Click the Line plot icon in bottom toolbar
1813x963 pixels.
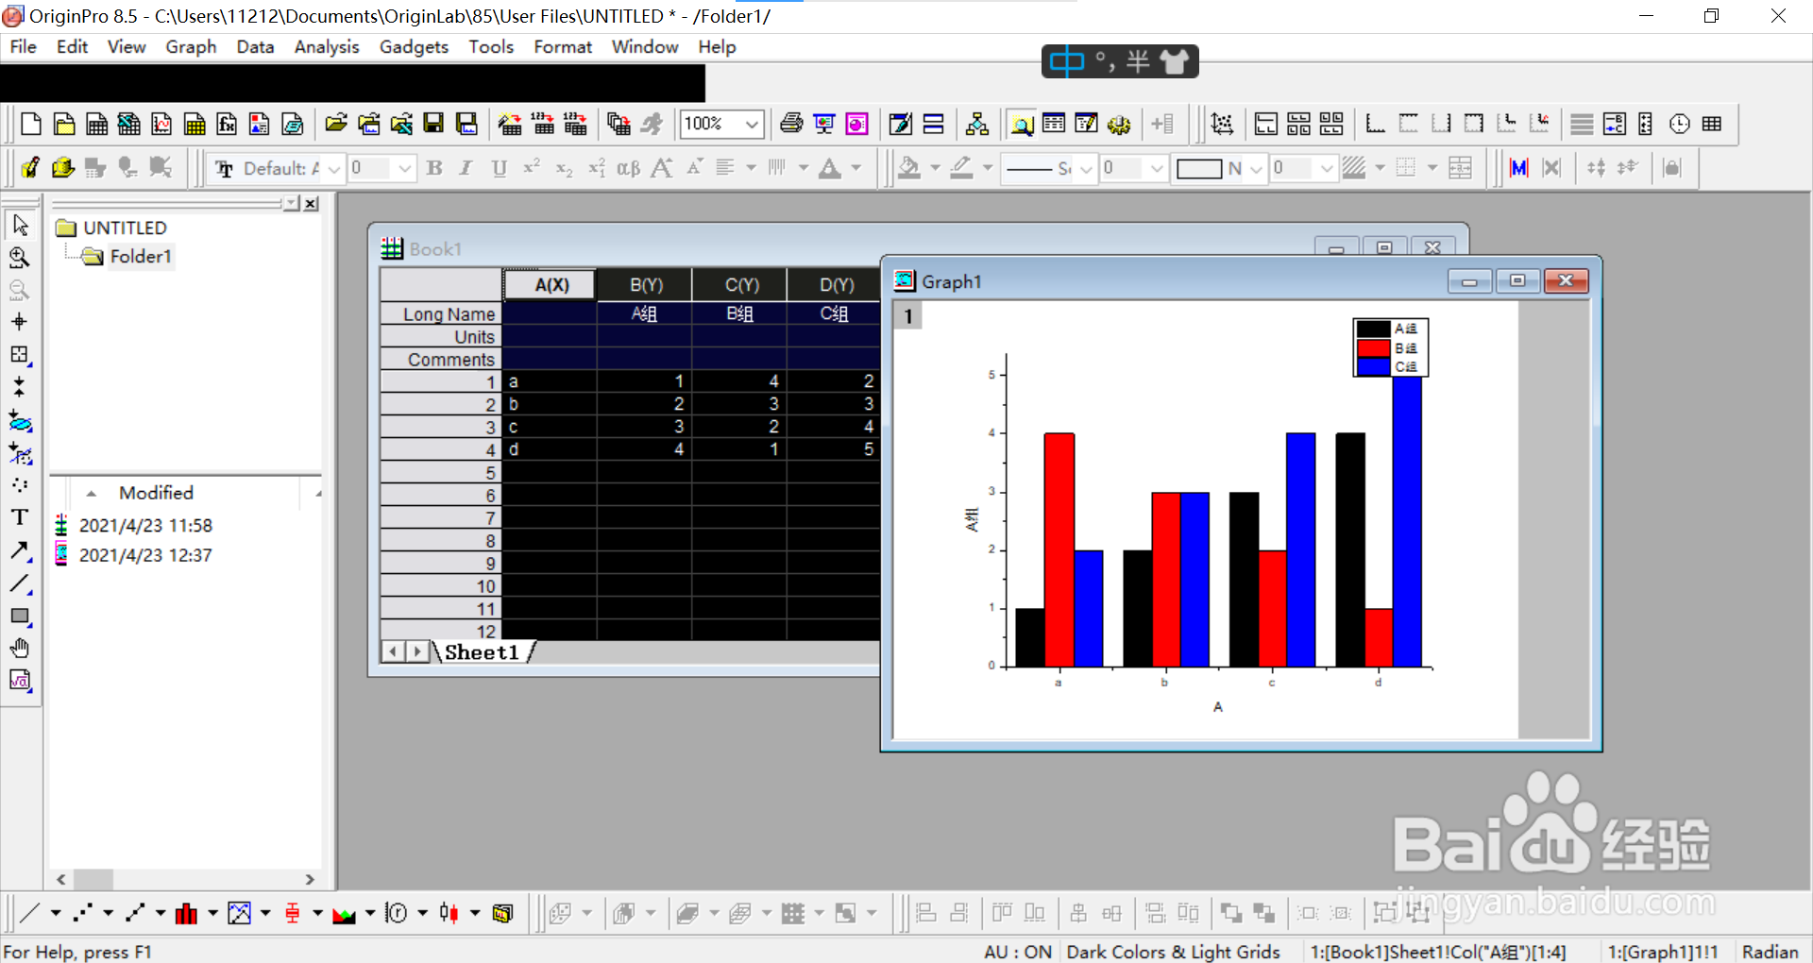click(30, 913)
